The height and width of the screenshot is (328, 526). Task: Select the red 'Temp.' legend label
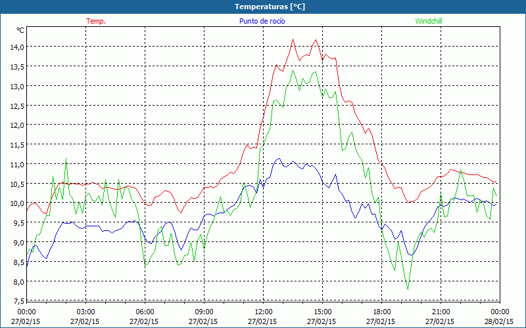click(x=96, y=21)
